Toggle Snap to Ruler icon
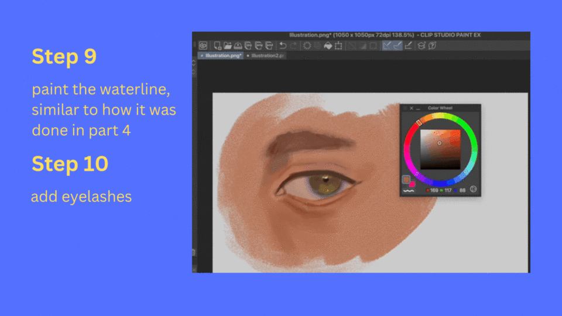Viewport: 562px width, 316px height. coord(387,46)
